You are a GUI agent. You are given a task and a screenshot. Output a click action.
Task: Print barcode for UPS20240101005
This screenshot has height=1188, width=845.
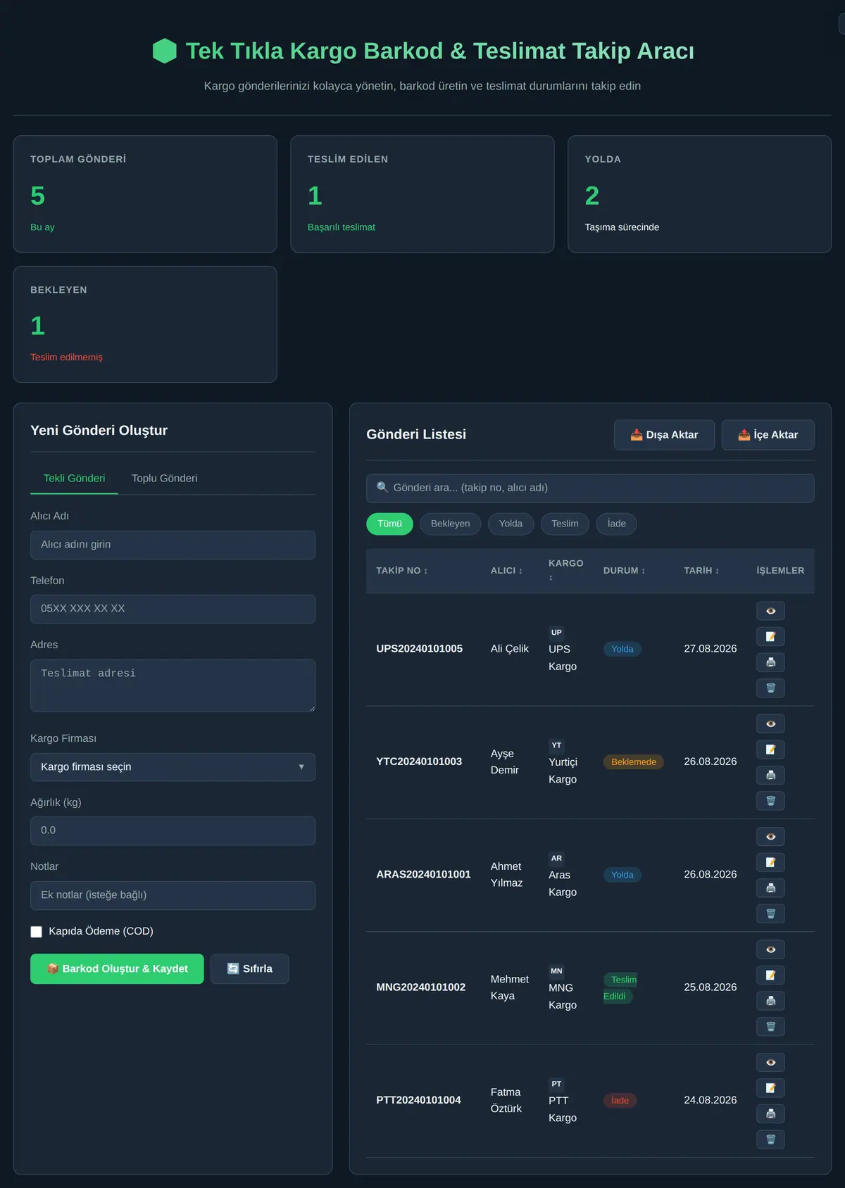point(770,662)
